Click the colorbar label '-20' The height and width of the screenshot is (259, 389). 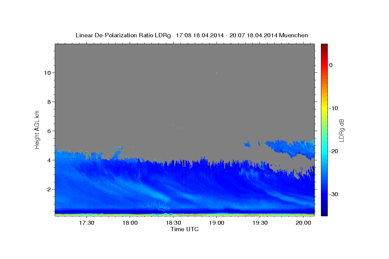[334, 151]
